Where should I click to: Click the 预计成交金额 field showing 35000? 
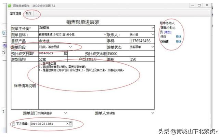coord(131,54)
